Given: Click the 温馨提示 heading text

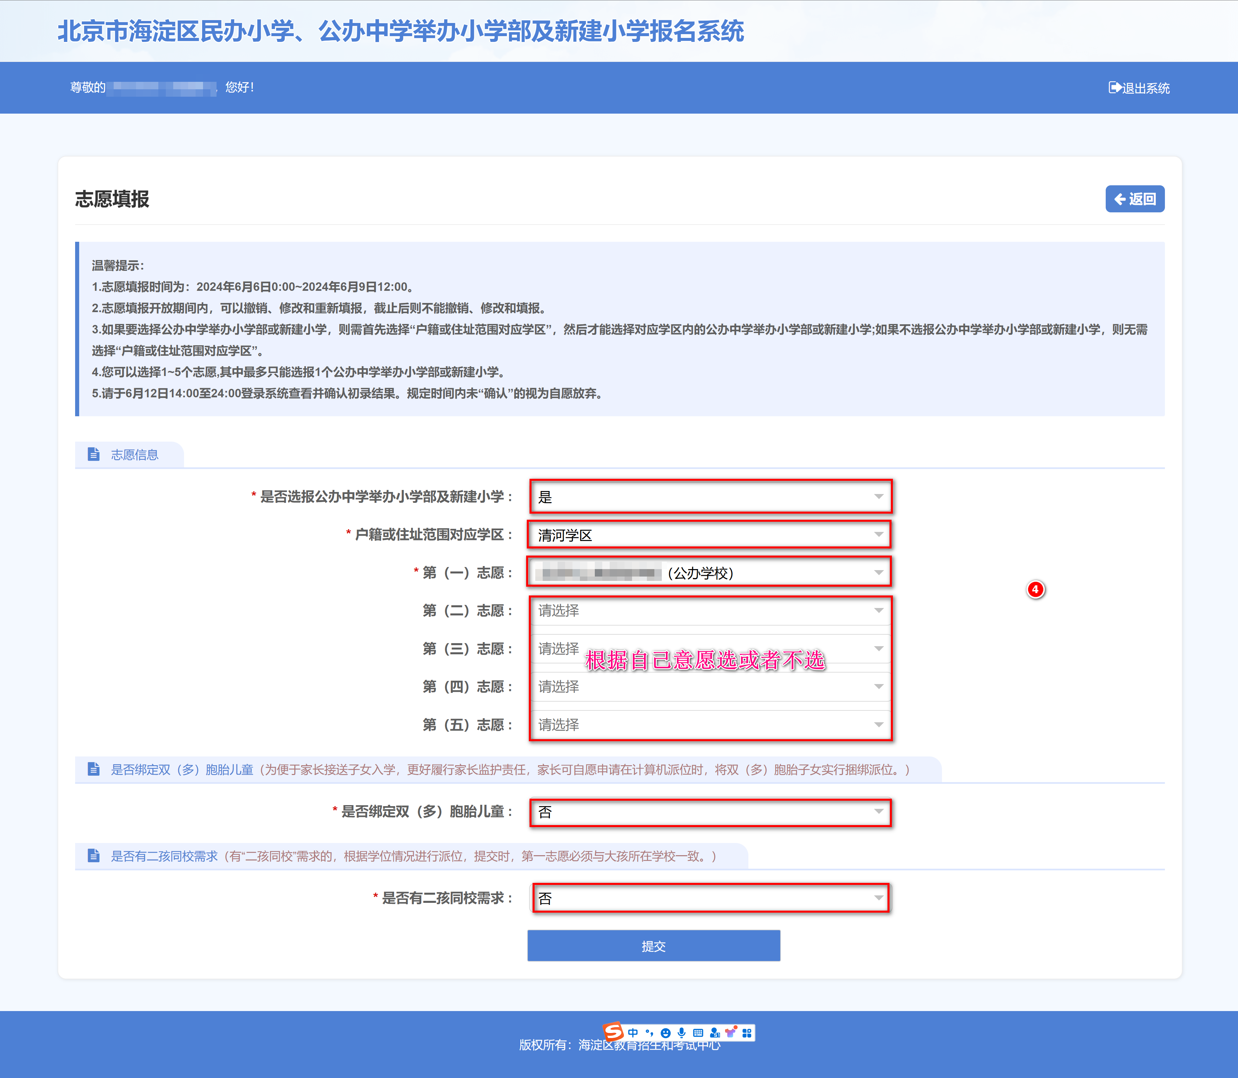Looking at the screenshot, I should (x=117, y=265).
